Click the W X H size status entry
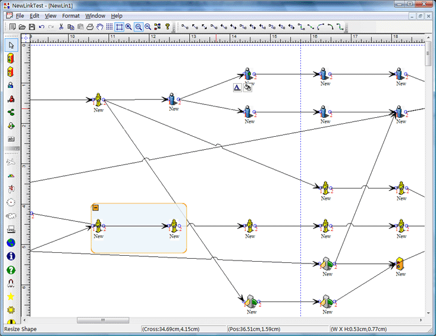 (359, 329)
